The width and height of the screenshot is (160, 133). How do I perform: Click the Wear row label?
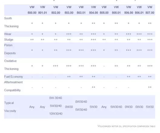[x=8, y=34]
